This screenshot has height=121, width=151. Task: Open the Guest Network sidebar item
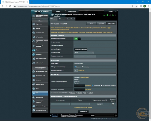[40, 33]
